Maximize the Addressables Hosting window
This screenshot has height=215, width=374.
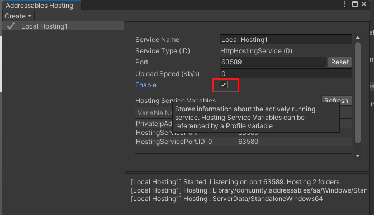coord(355,4)
